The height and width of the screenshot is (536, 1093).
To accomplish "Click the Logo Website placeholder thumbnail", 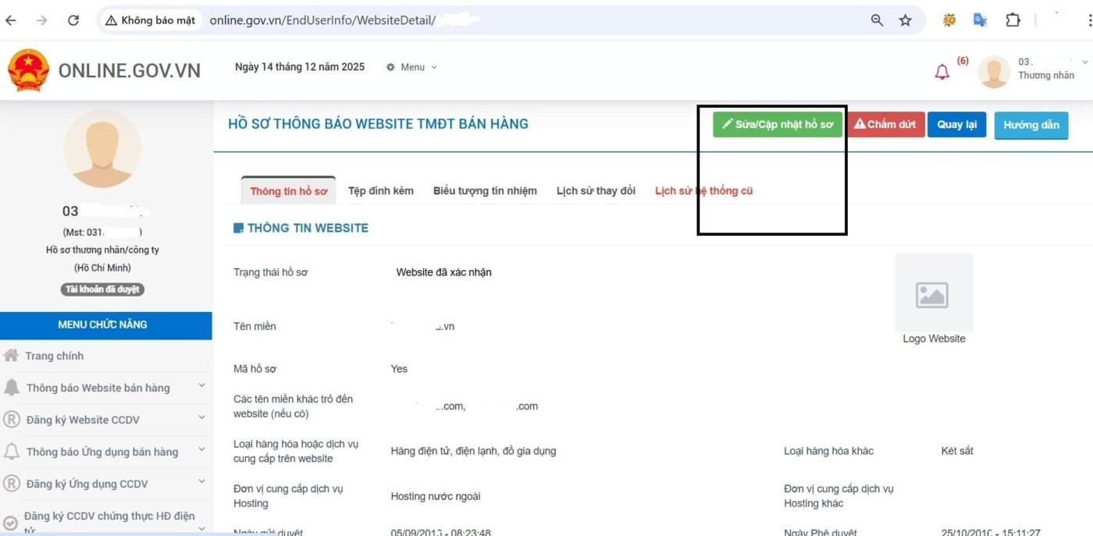I will click(x=934, y=293).
